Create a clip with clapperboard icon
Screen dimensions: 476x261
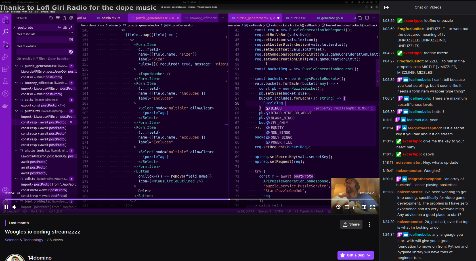[x=355, y=207]
